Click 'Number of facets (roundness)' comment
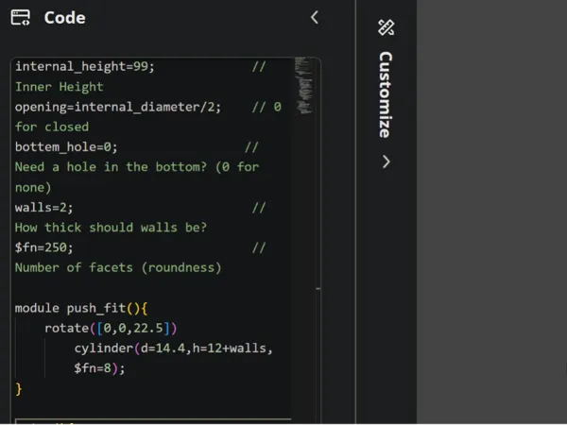Image resolution: width=567 pixels, height=425 pixels. [118, 268]
